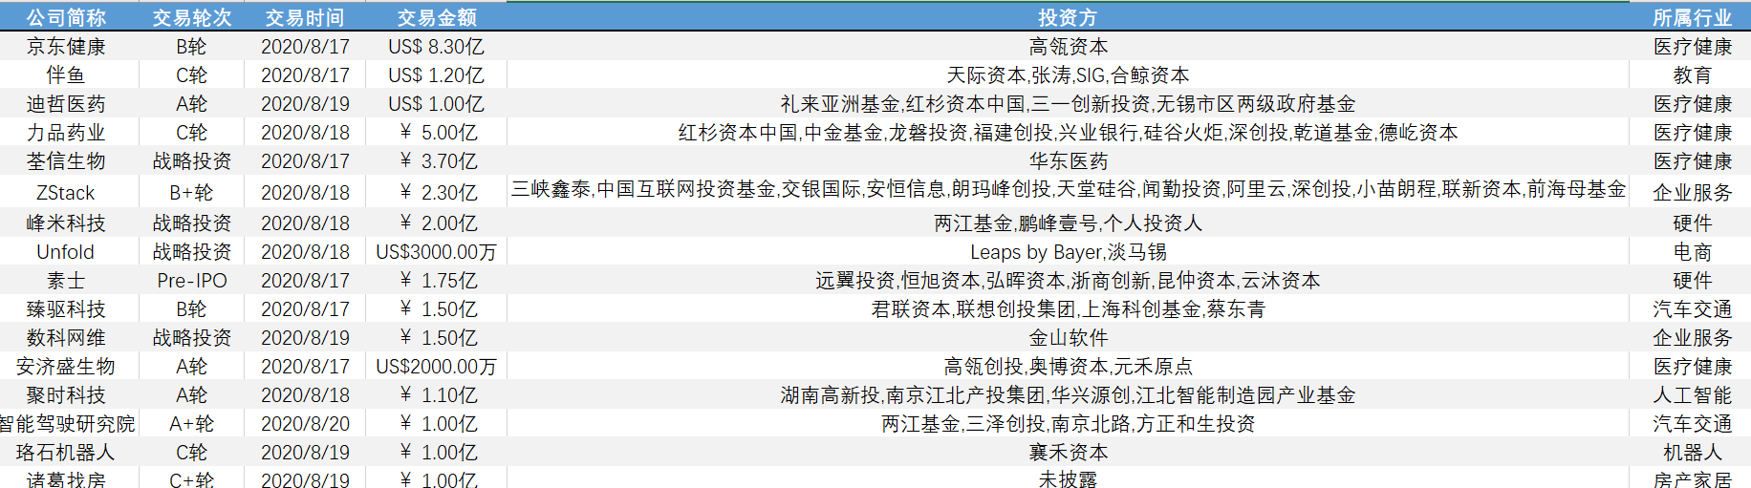The width and height of the screenshot is (1751, 488).
Task: Select the 电商 industry cell
Action: 1692,251
